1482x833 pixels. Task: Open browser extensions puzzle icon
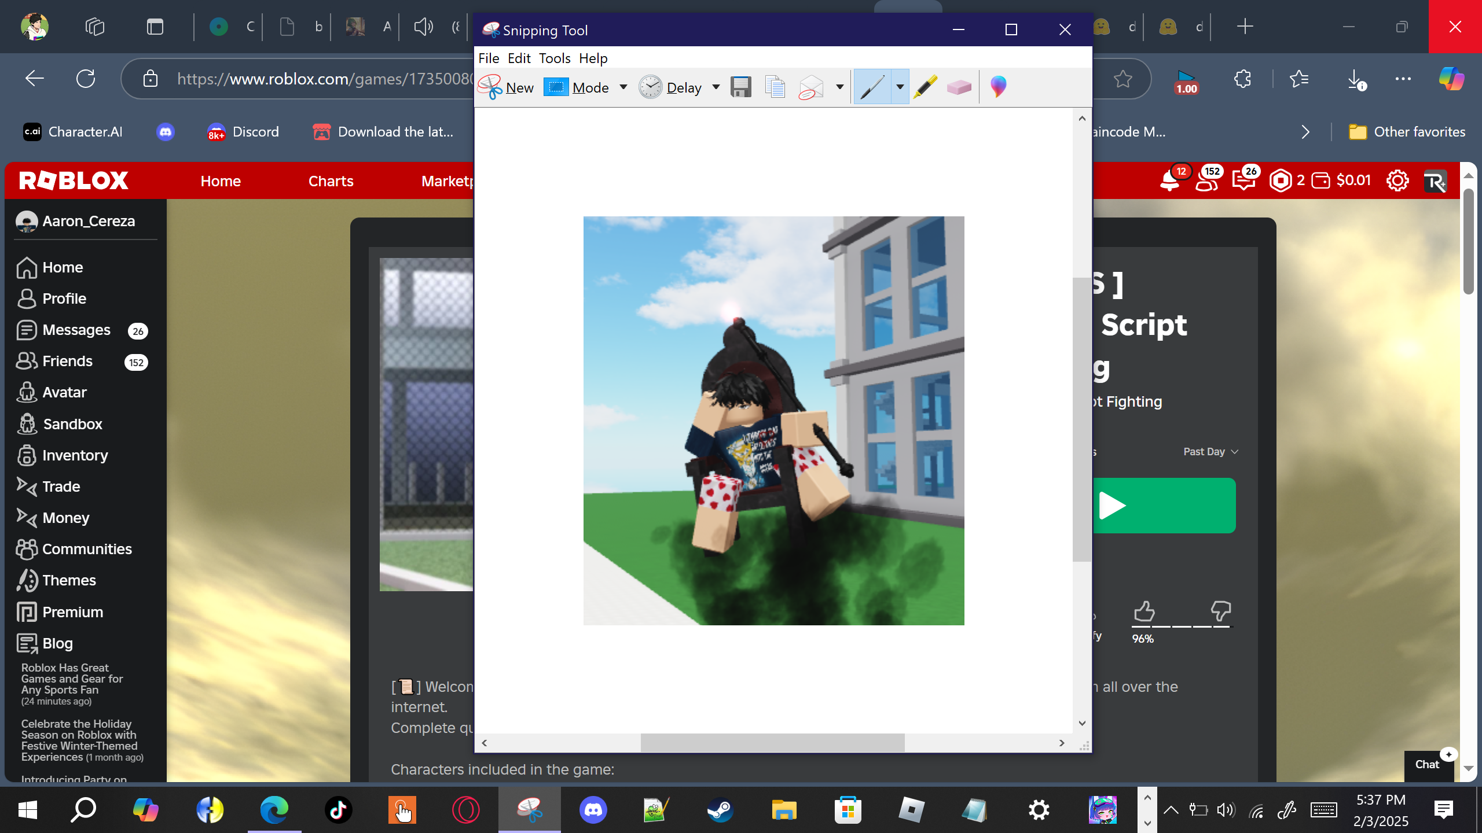1242,79
